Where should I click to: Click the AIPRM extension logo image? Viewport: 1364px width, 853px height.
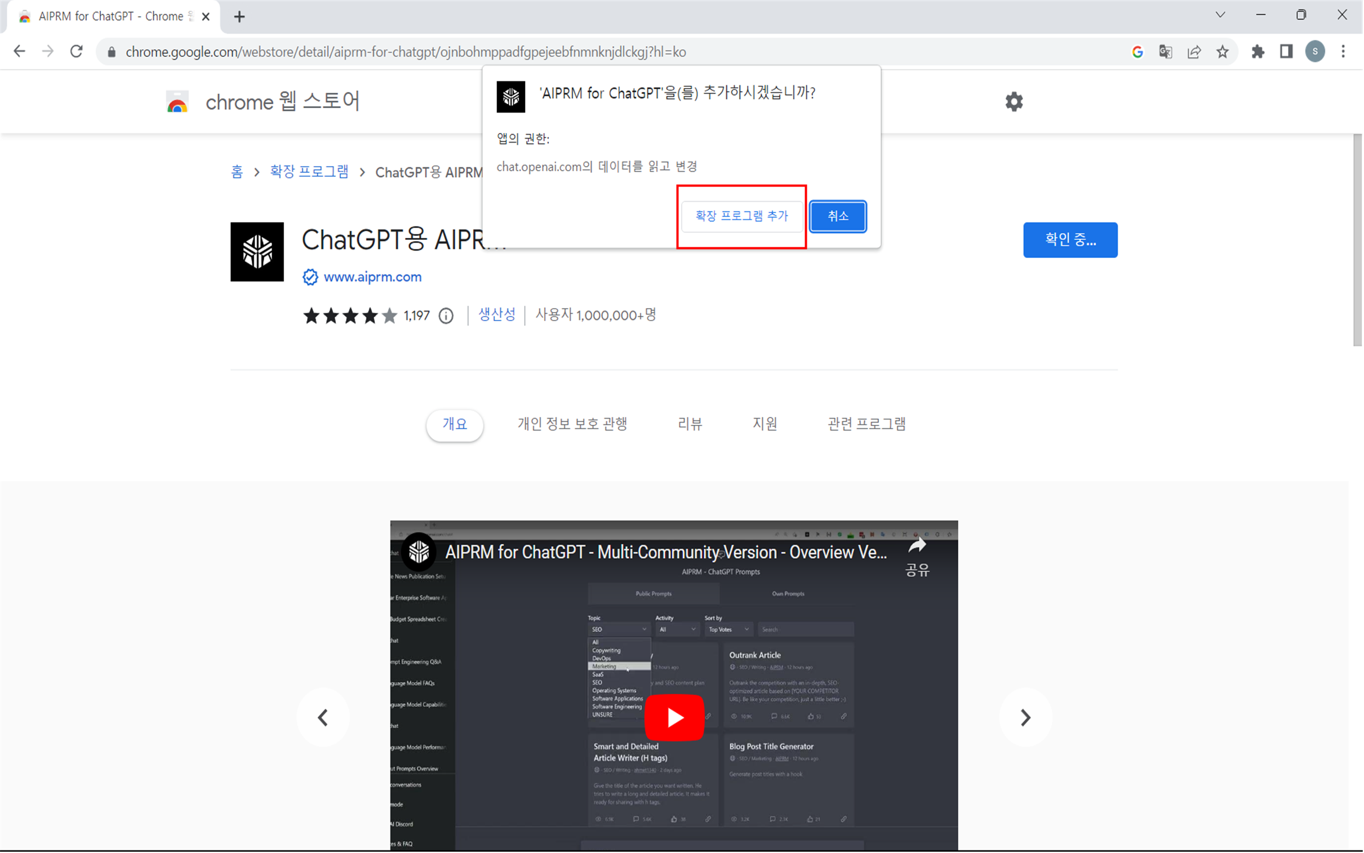click(257, 252)
